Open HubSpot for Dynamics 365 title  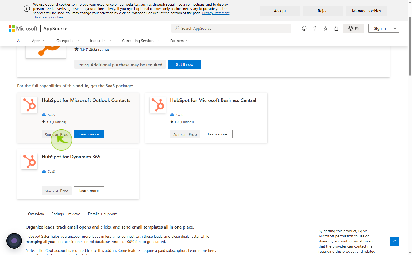coord(71,157)
